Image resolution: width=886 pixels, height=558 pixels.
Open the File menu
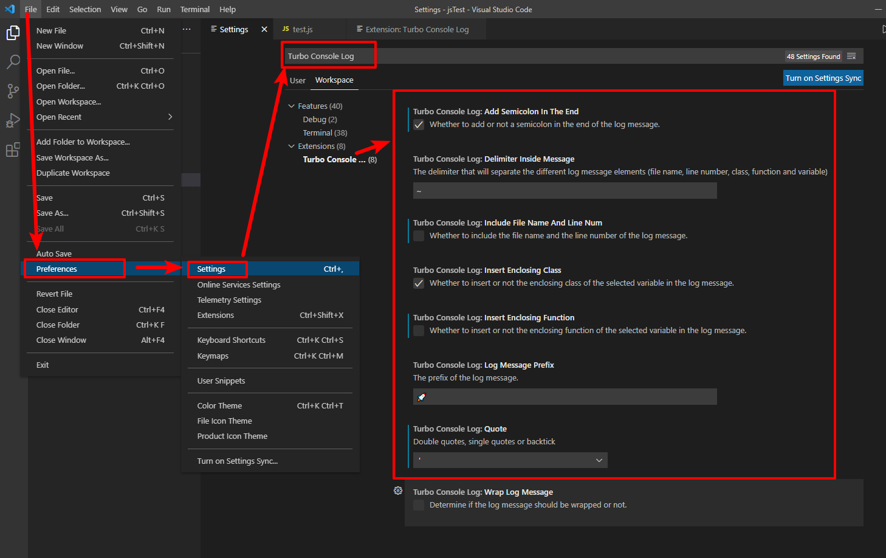click(x=31, y=9)
